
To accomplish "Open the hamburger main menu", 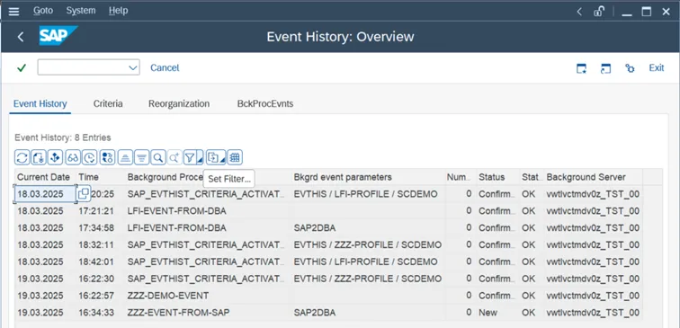I will [13, 12].
